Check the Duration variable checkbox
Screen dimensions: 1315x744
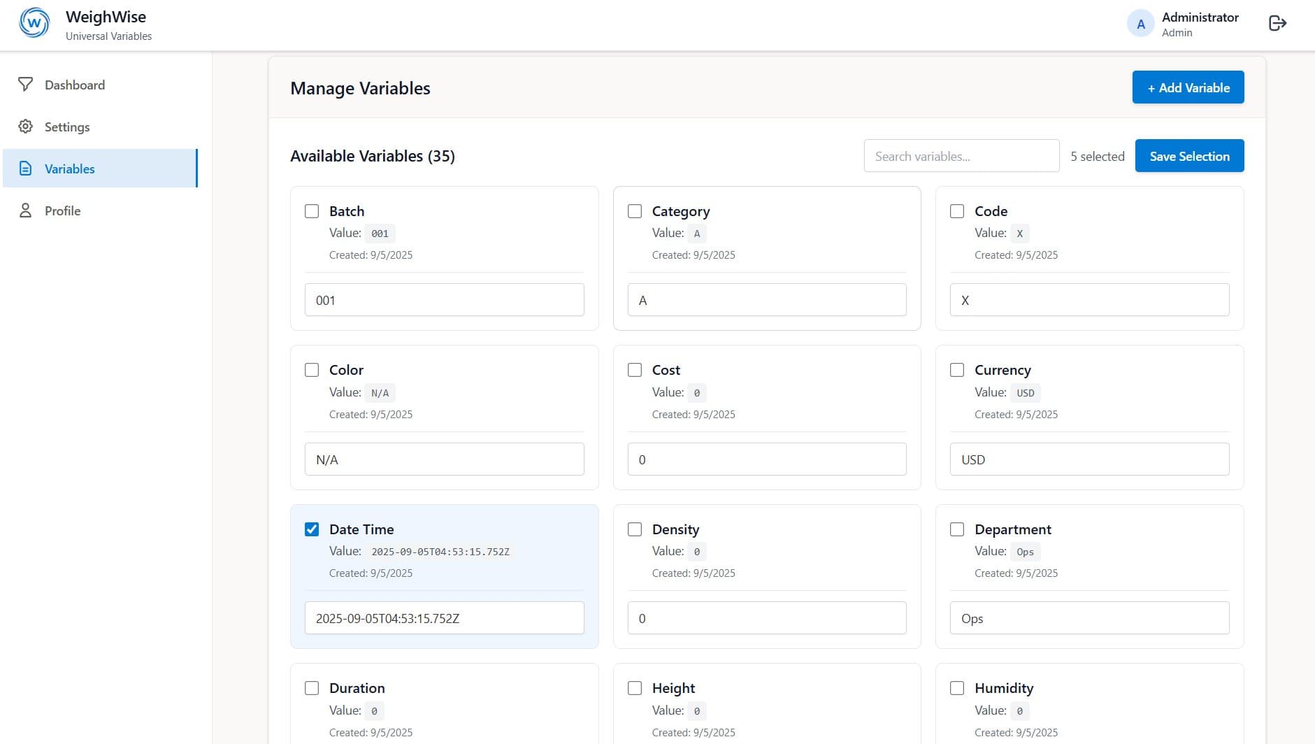click(x=312, y=688)
